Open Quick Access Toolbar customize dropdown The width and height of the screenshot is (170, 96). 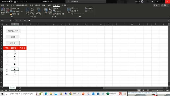(27, 2)
